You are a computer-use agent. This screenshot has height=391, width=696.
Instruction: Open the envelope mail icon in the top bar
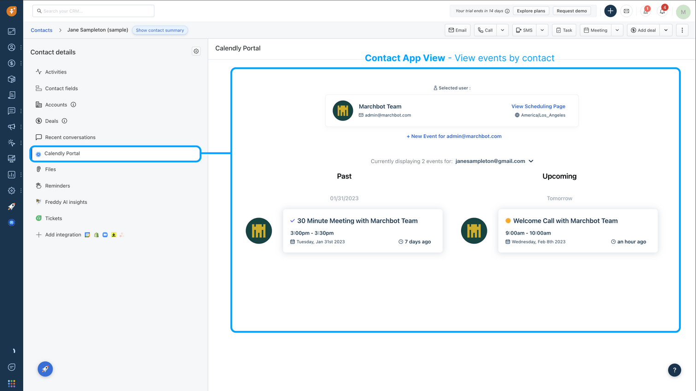[x=626, y=11]
